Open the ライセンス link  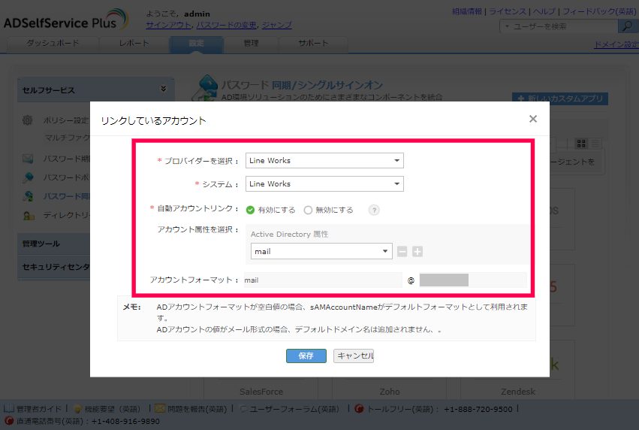(x=508, y=11)
